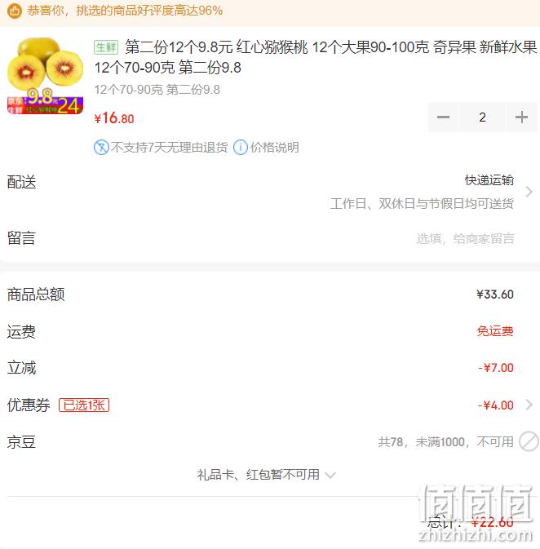This screenshot has height=549, width=540.
Task: Open the kiwi product thumbnail image
Action: tap(45, 76)
